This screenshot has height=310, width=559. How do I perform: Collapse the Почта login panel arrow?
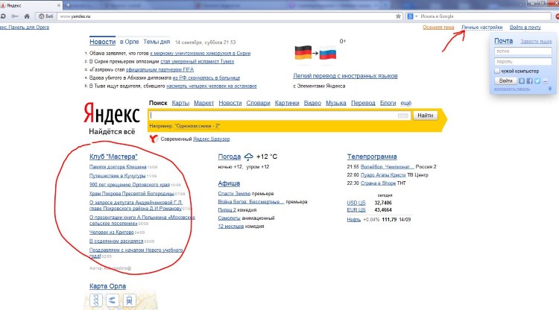pyautogui.click(x=550, y=89)
